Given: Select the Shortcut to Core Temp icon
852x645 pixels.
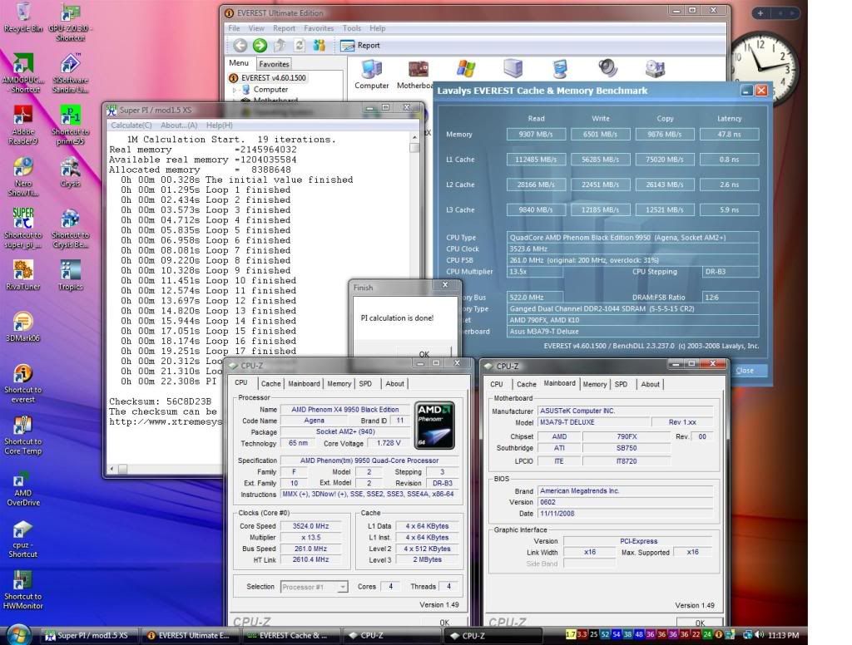Looking at the screenshot, I should pos(22,435).
